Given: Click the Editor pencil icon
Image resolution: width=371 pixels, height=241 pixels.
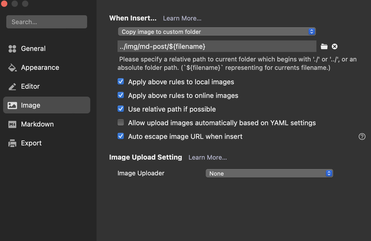Looking at the screenshot, I should click(12, 86).
